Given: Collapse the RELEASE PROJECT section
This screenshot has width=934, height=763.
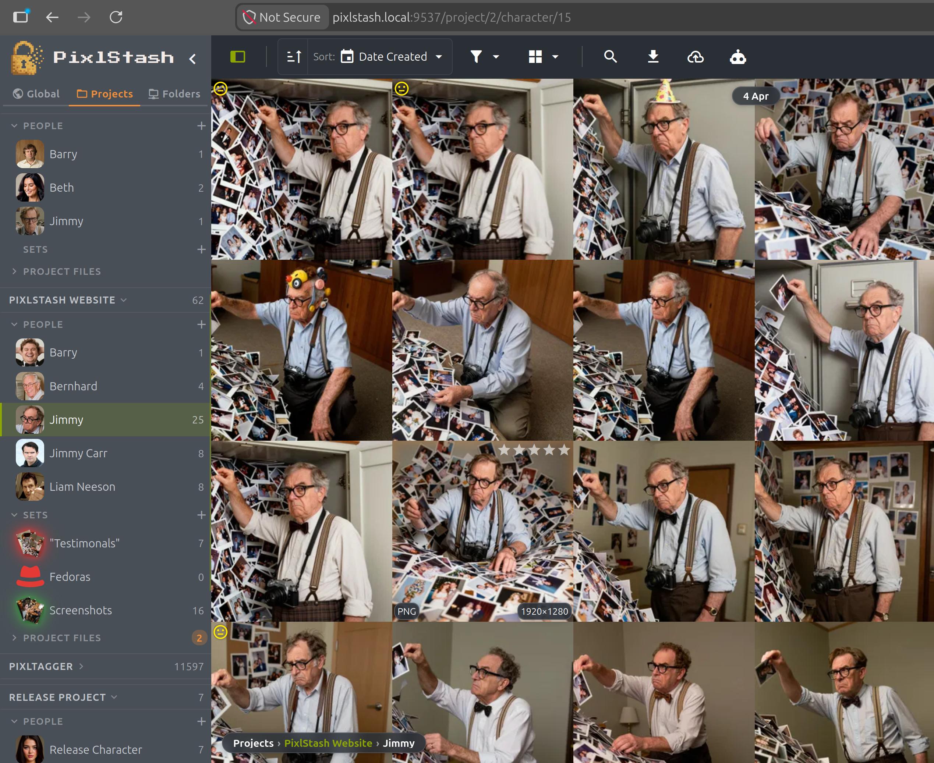Looking at the screenshot, I should (114, 697).
